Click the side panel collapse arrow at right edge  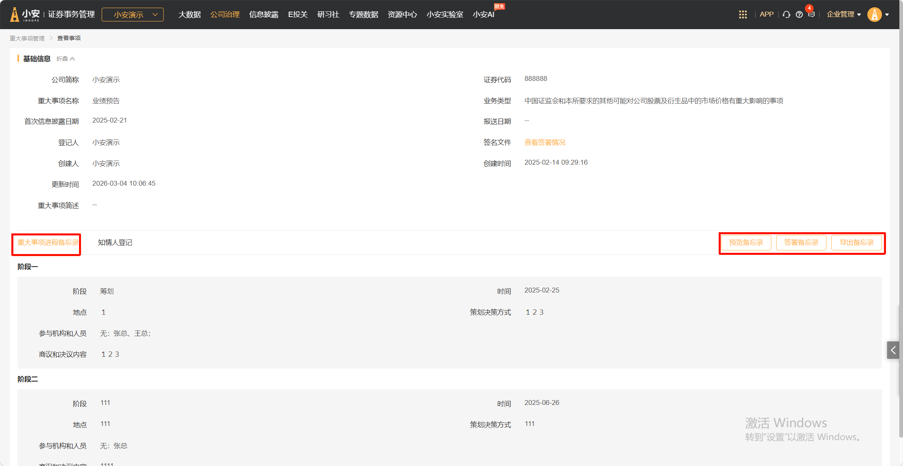(x=893, y=350)
